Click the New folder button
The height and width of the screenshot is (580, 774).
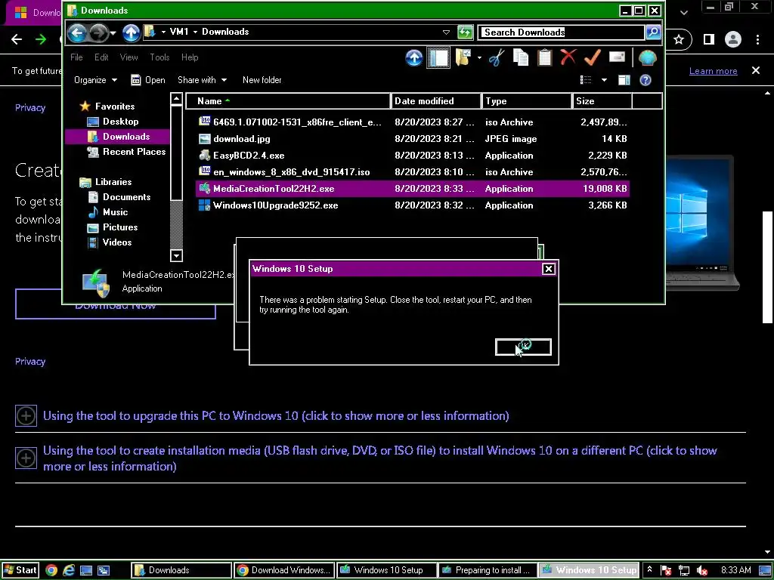click(x=262, y=80)
